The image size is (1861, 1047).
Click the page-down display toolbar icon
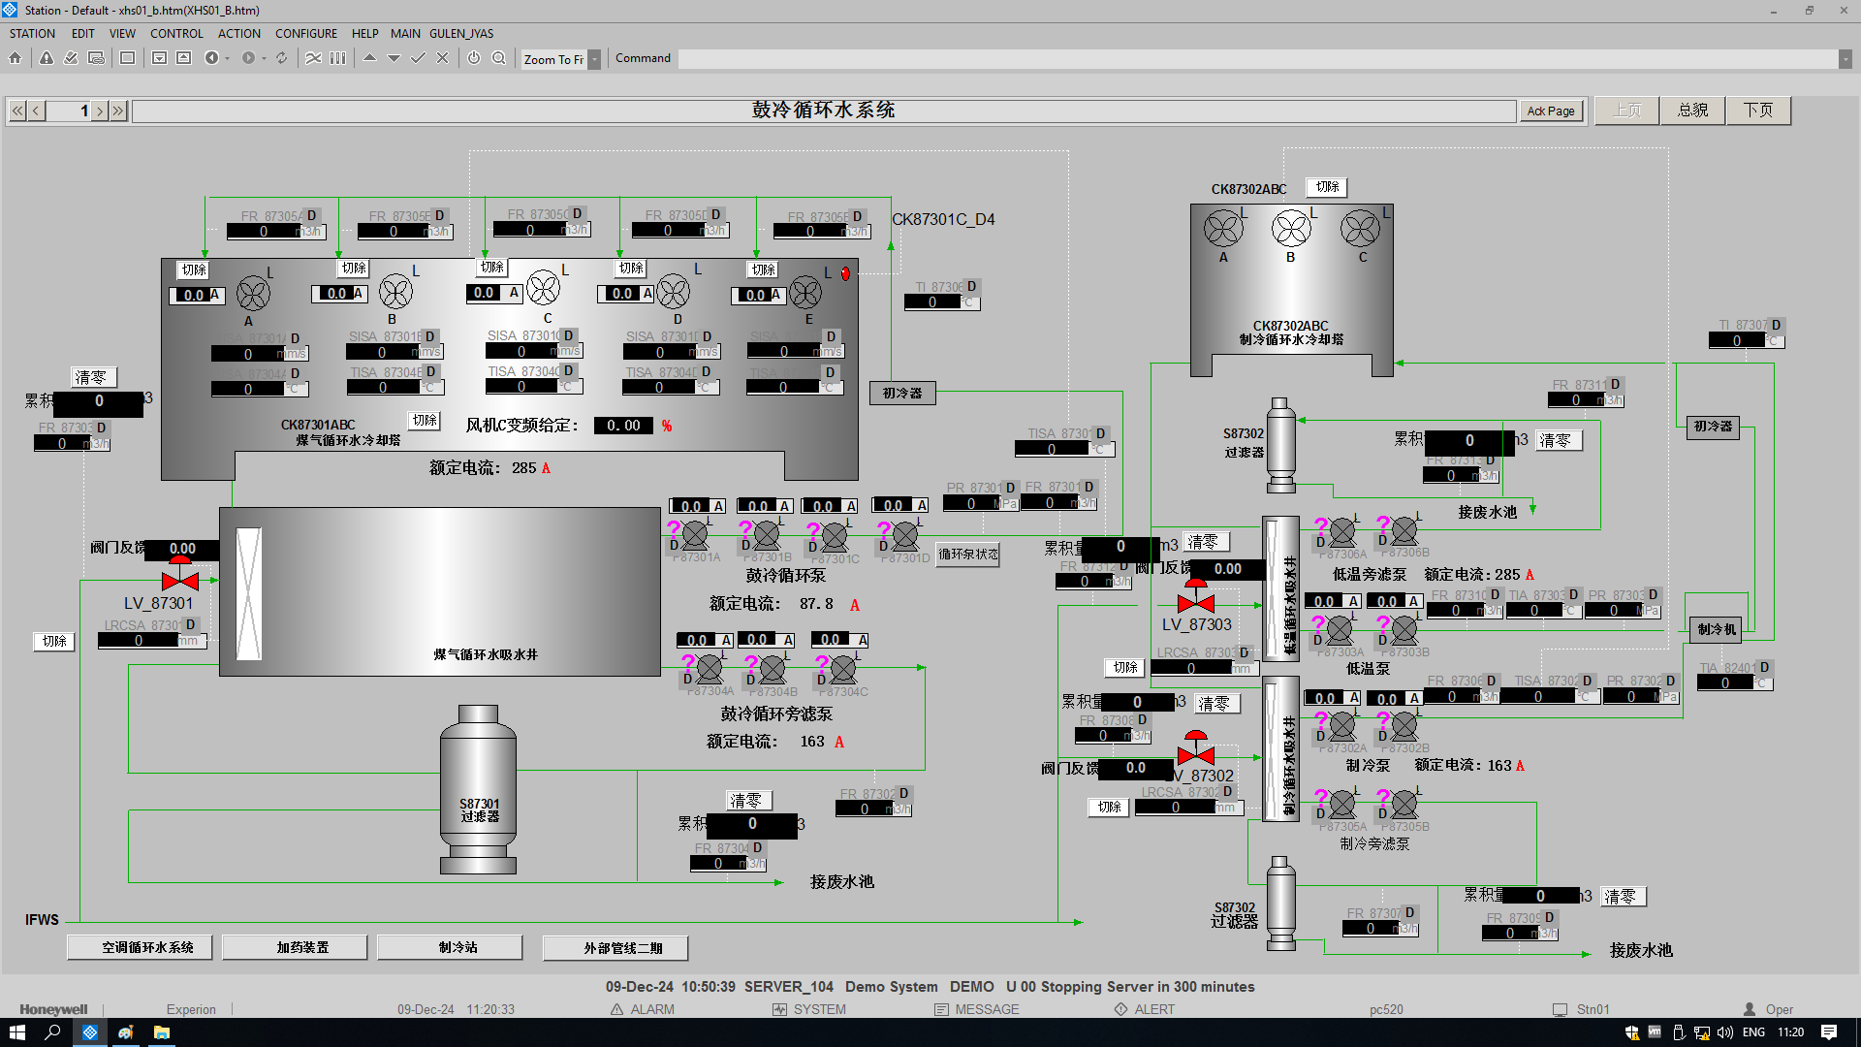(x=159, y=58)
